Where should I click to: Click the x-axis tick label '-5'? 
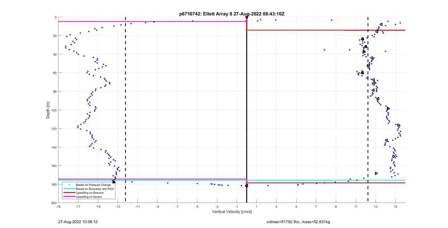(x=197, y=206)
